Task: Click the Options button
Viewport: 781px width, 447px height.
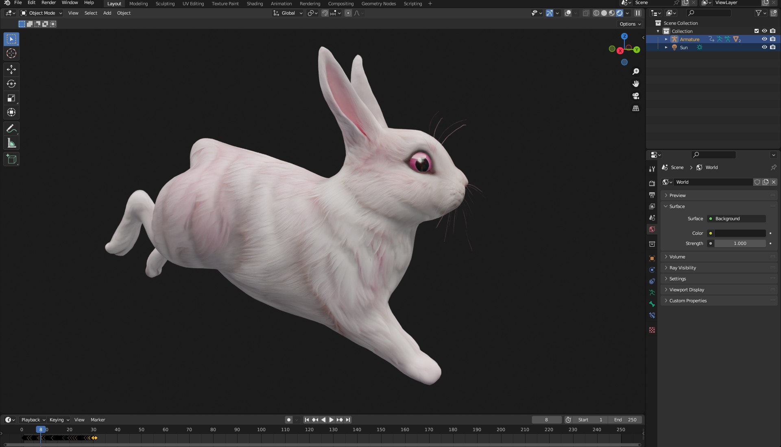Action: pos(630,24)
